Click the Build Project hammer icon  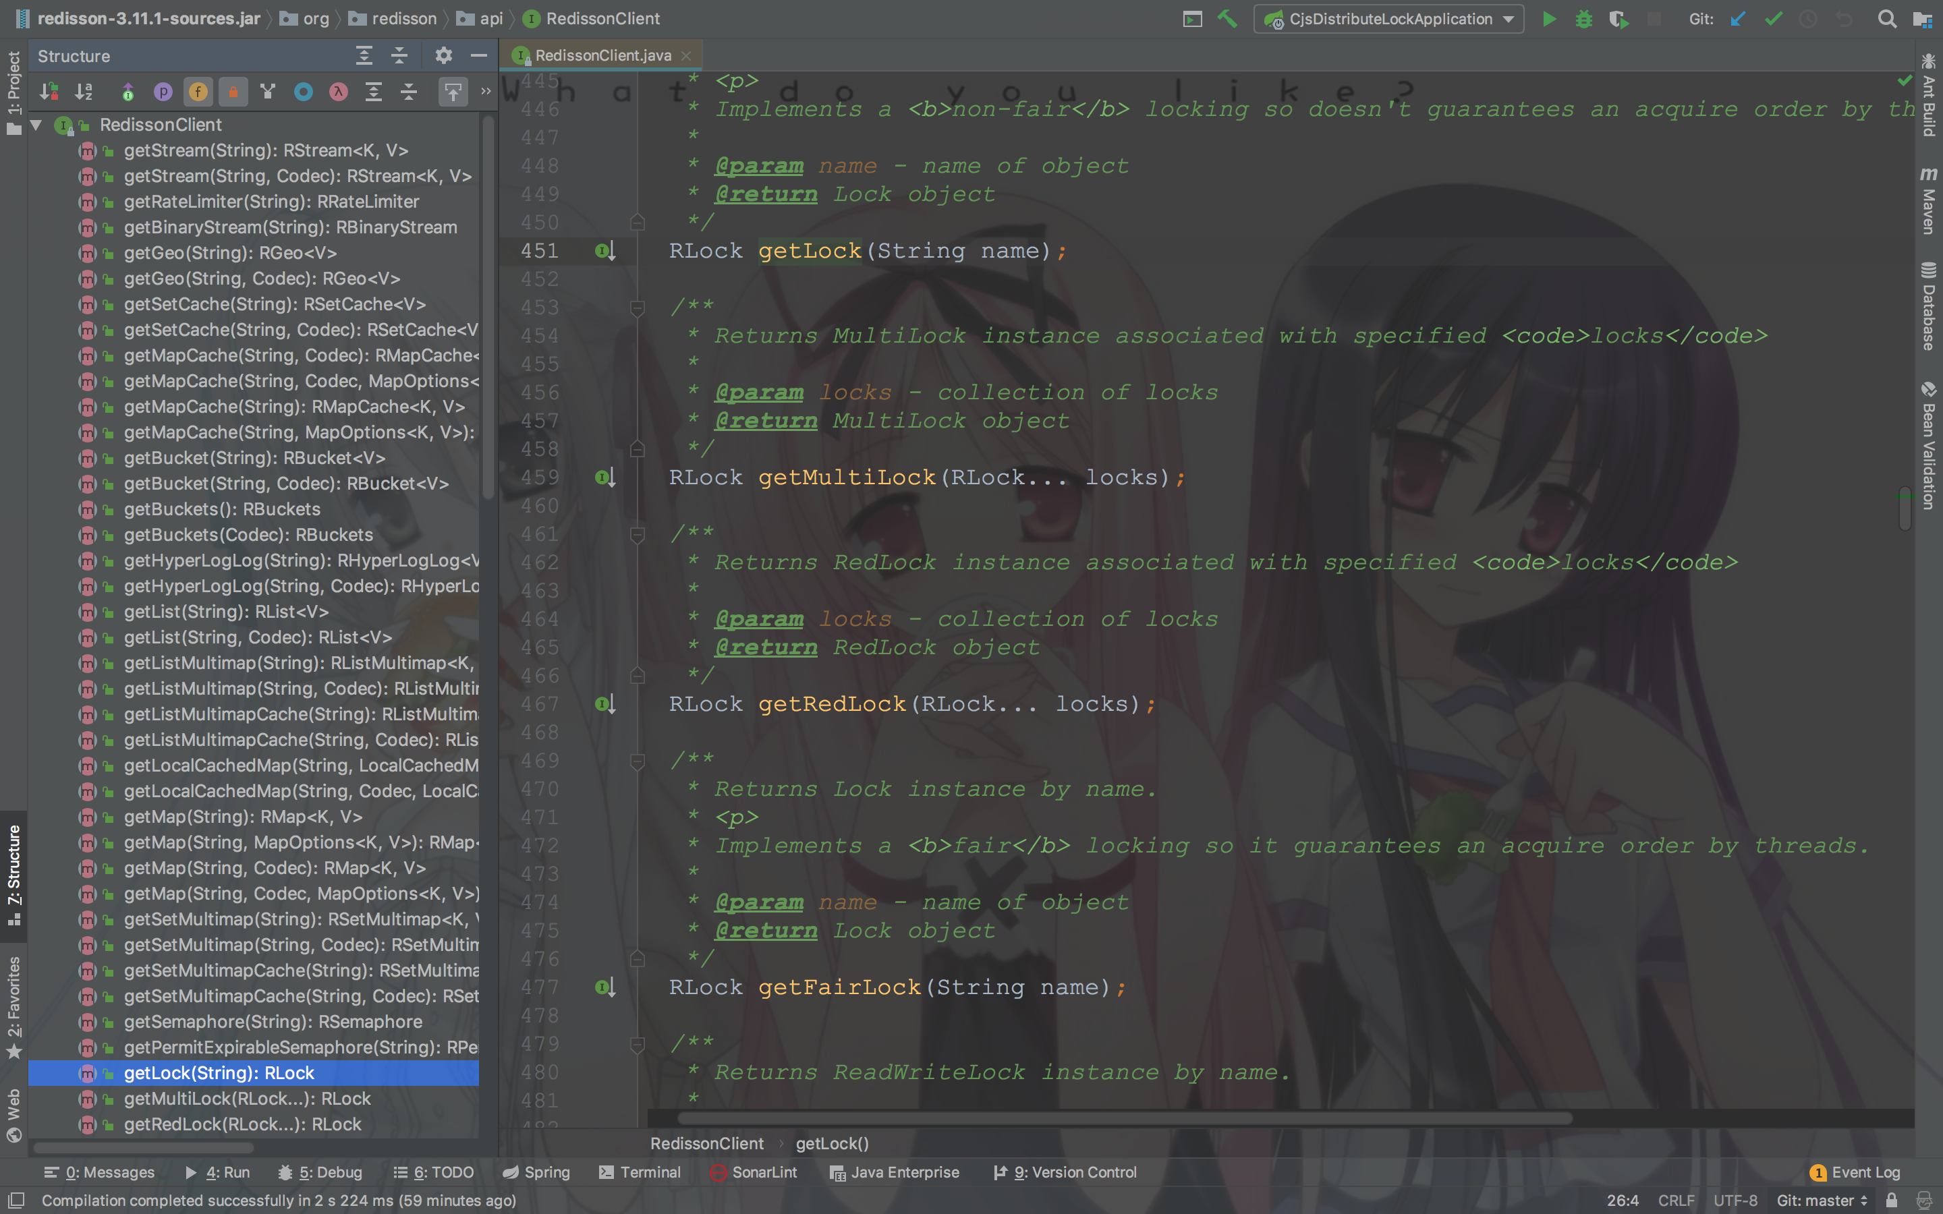[x=1227, y=18]
